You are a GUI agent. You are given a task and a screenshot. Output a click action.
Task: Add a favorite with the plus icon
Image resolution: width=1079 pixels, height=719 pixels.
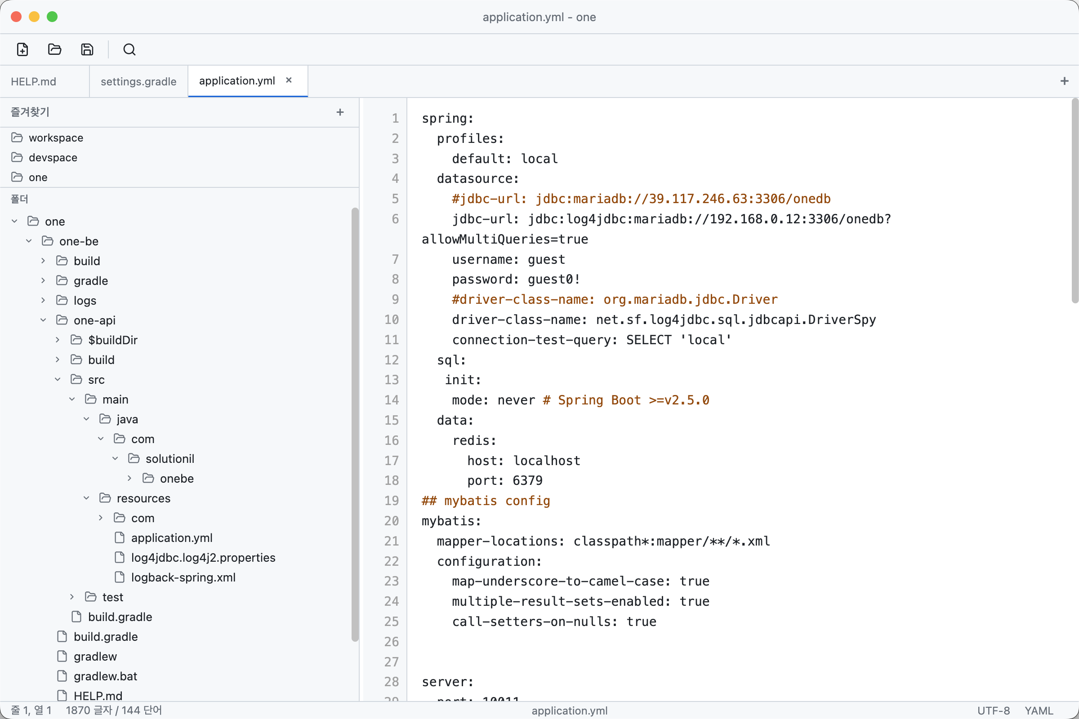click(x=340, y=112)
